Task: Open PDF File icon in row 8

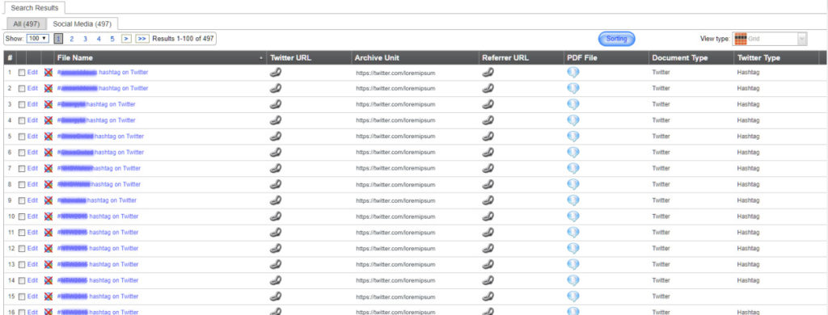Action: (573, 185)
